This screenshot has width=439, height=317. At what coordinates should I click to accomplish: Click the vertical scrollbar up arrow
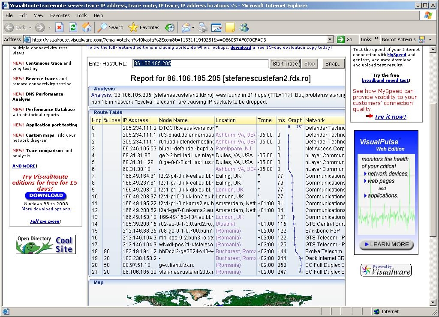coord(433,50)
